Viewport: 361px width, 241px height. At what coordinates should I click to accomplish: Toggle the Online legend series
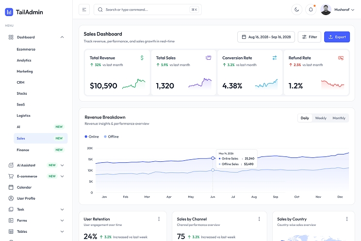pyautogui.click(x=92, y=137)
